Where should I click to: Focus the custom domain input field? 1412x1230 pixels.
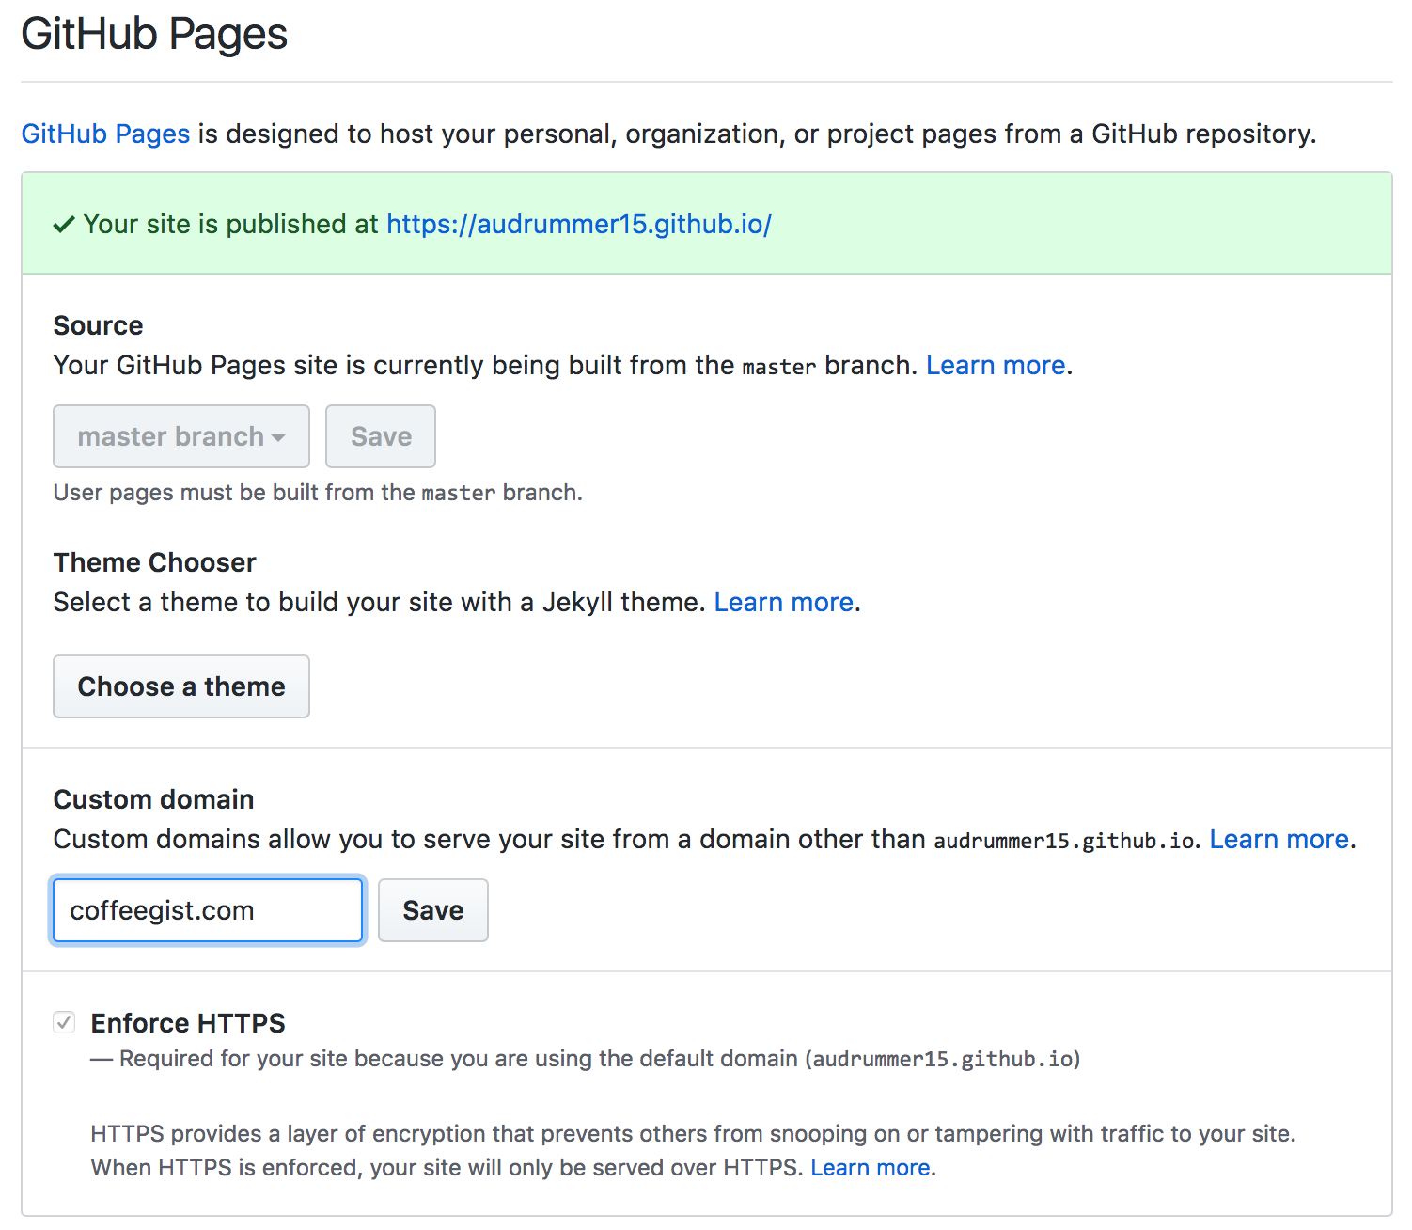[208, 910]
